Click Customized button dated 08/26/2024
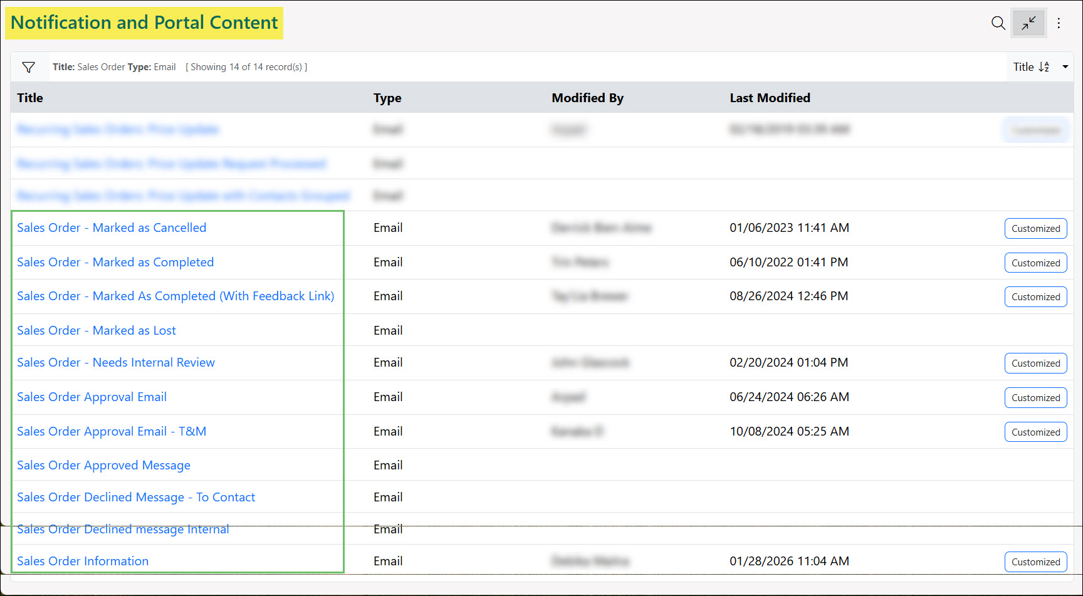Screen dimensions: 1083x596 click(x=1035, y=297)
